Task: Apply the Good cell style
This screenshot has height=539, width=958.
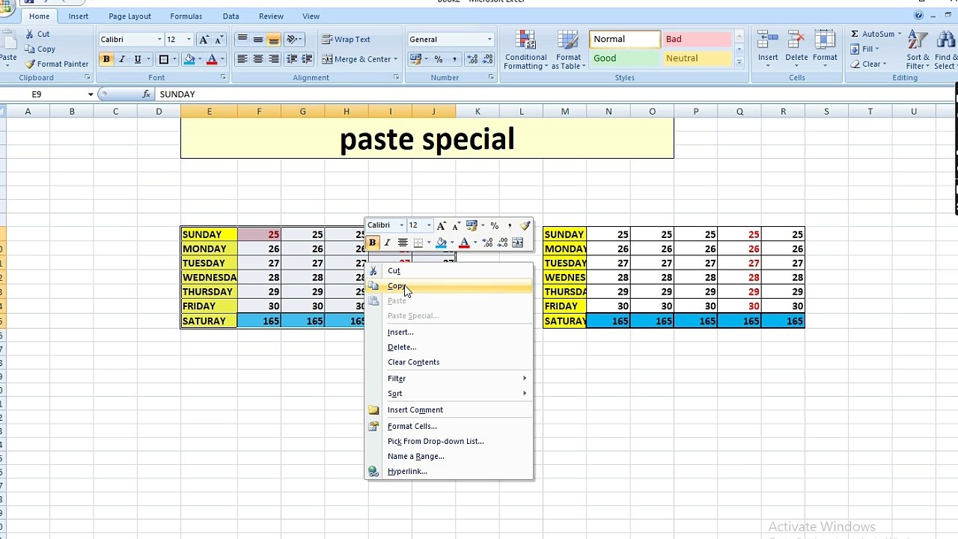Action: point(625,58)
